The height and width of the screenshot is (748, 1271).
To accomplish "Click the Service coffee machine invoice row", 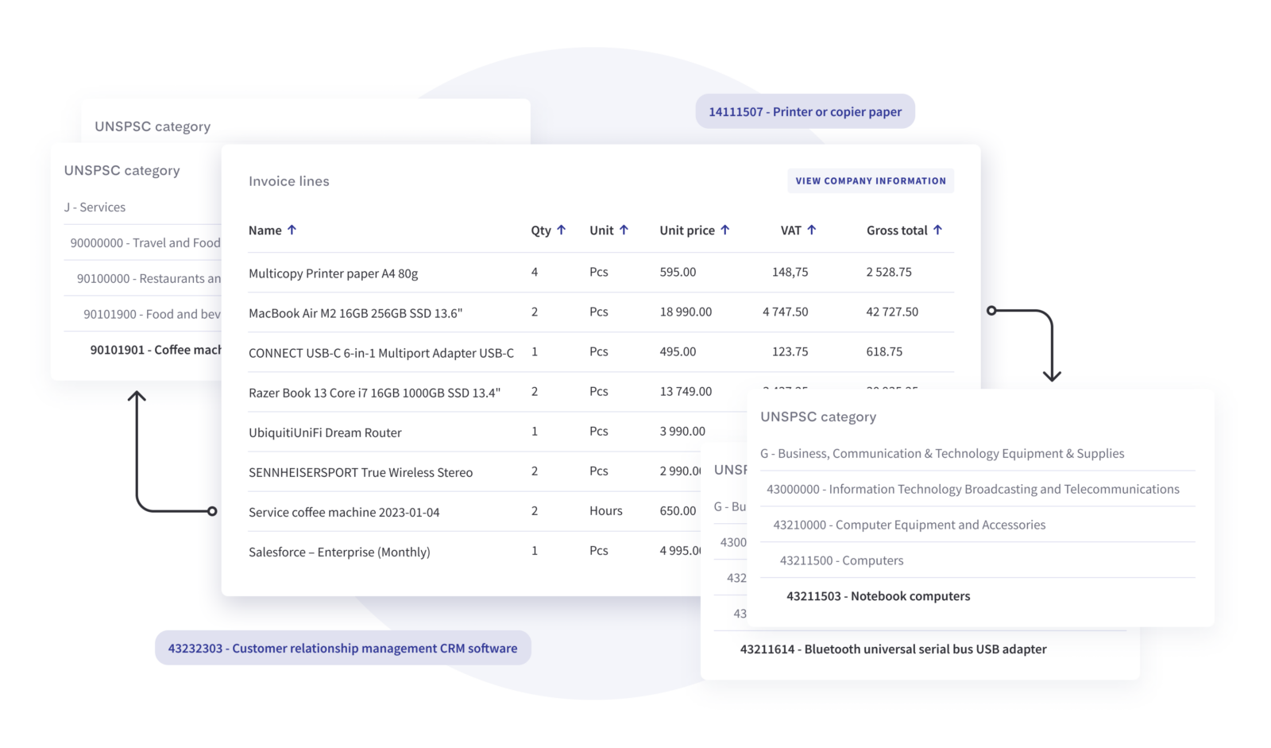I will pyautogui.click(x=343, y=512).
